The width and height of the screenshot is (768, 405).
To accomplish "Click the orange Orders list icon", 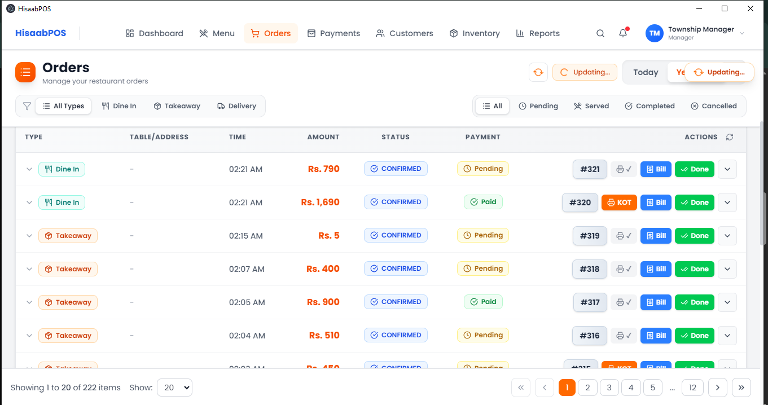I will click(x=25, y=72).
